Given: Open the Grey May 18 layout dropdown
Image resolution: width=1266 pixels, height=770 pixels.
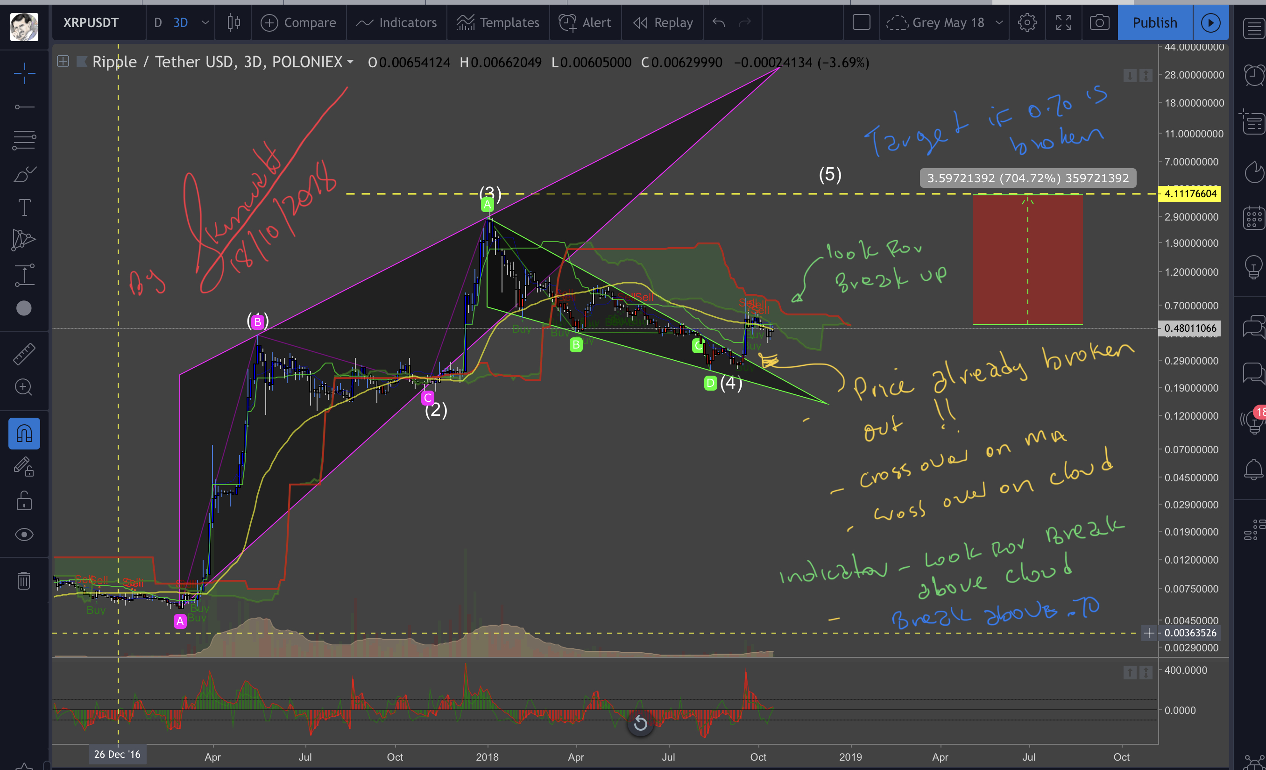Looking at the screenshot, I should [x=998, y=22].
